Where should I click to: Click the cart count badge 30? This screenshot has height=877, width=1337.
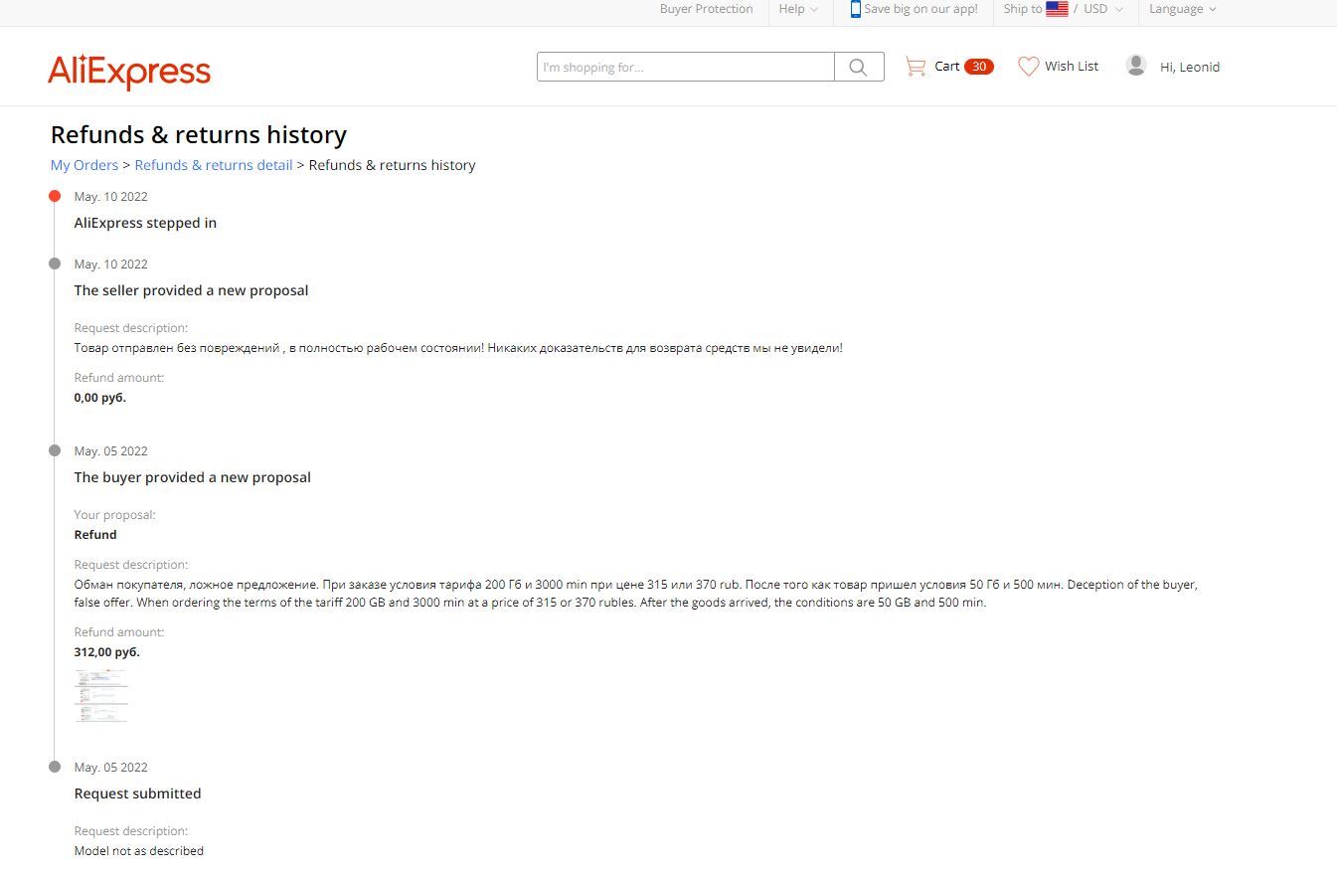(x=979, y=67)
